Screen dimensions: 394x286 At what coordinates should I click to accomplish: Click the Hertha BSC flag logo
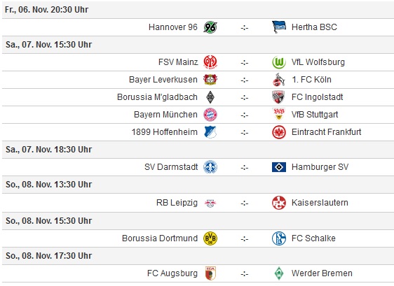(279, 27)
